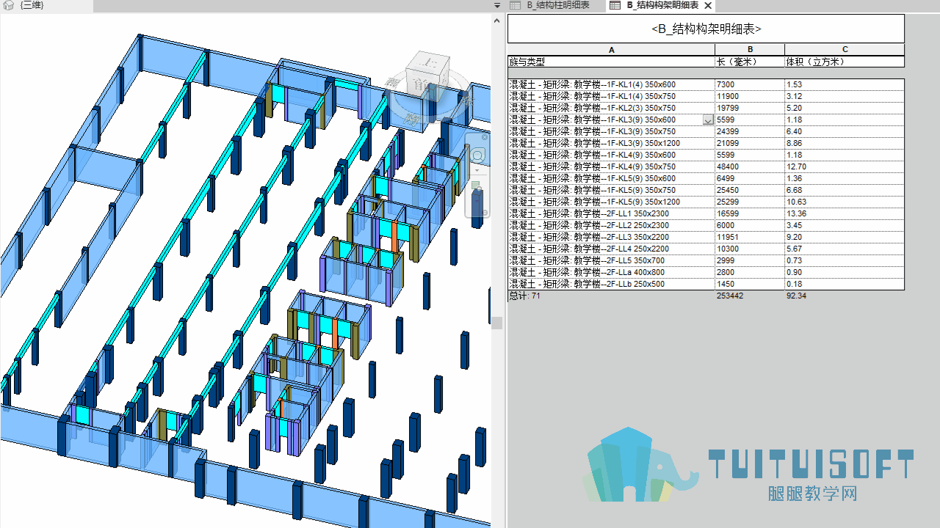Viewport: 940px width, 528px height.
Task: Click the 3D view house icon on tab
Action: pos(10,5)
